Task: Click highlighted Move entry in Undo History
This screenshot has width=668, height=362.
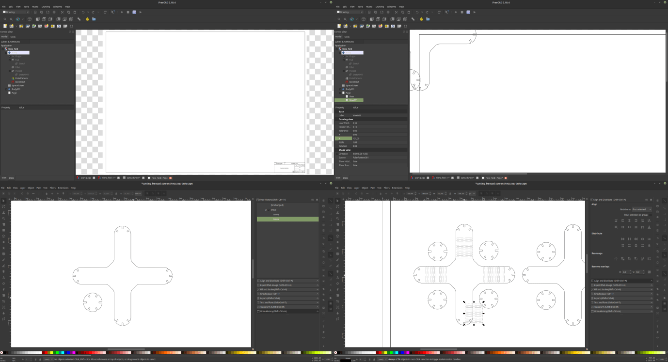Action: [x=288, y=219]
